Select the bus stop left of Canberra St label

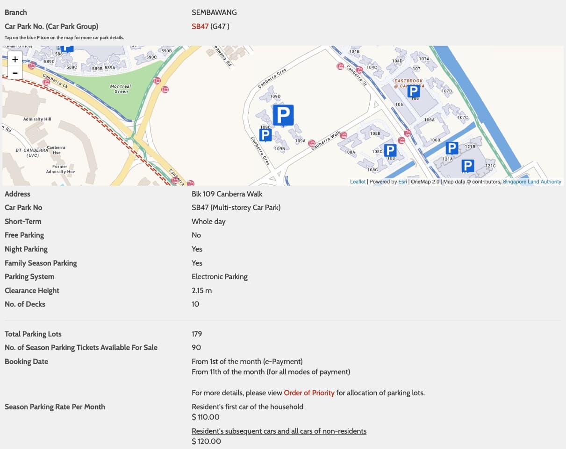click(x=341, y=66)
